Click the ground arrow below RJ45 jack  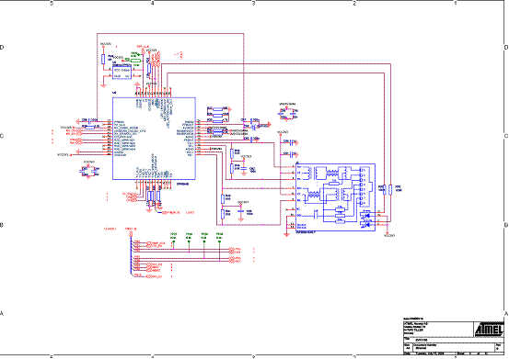[286, 233]
